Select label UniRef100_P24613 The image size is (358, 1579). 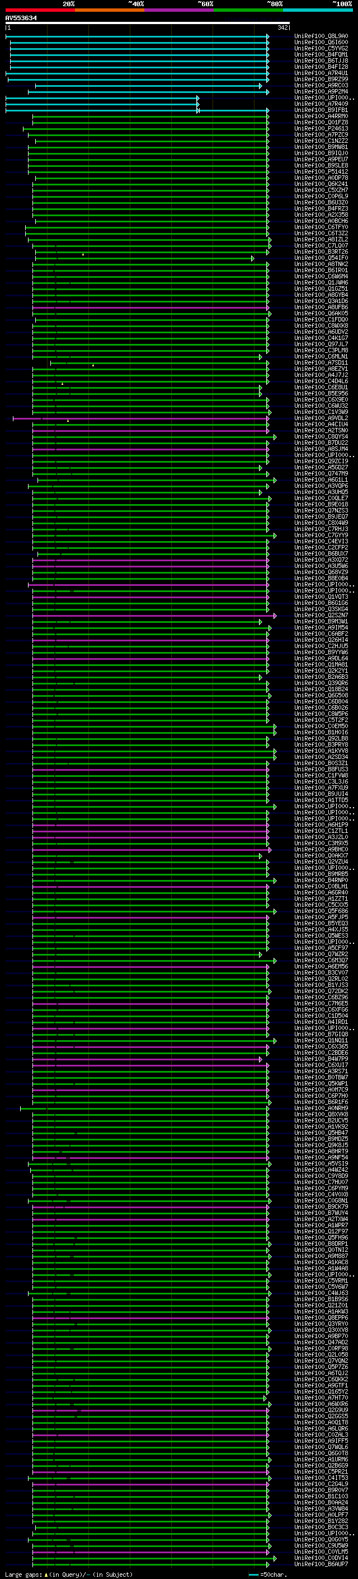pyautogui.click(x=321, y=129)
